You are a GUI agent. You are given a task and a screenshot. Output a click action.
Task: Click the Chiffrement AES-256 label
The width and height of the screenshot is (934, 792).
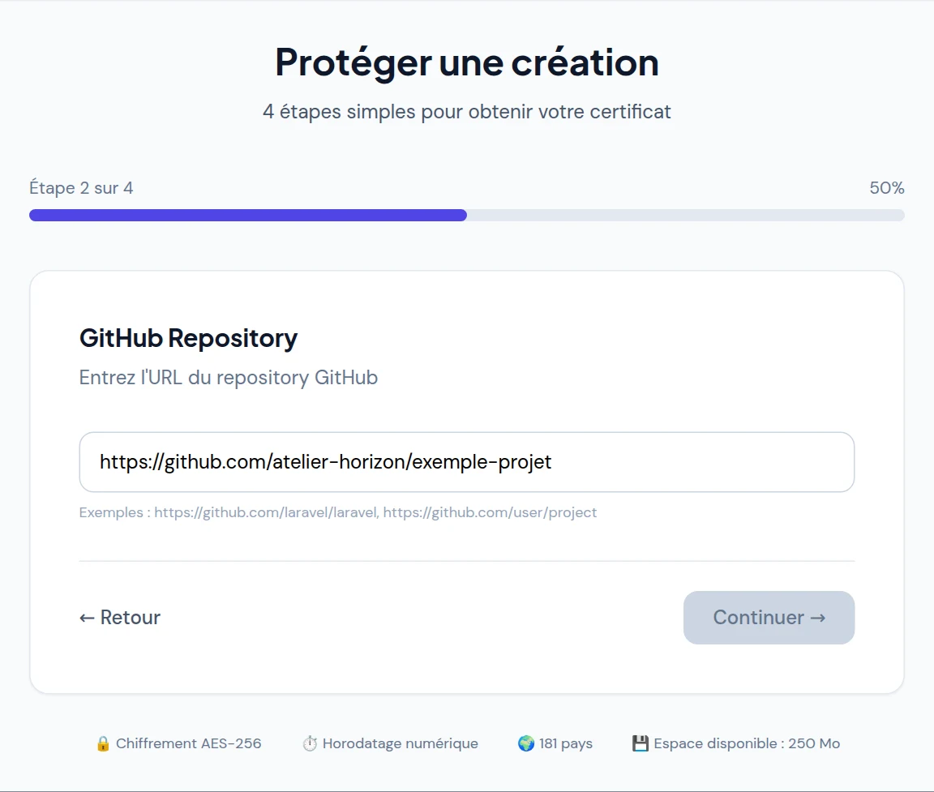(188, 743)
